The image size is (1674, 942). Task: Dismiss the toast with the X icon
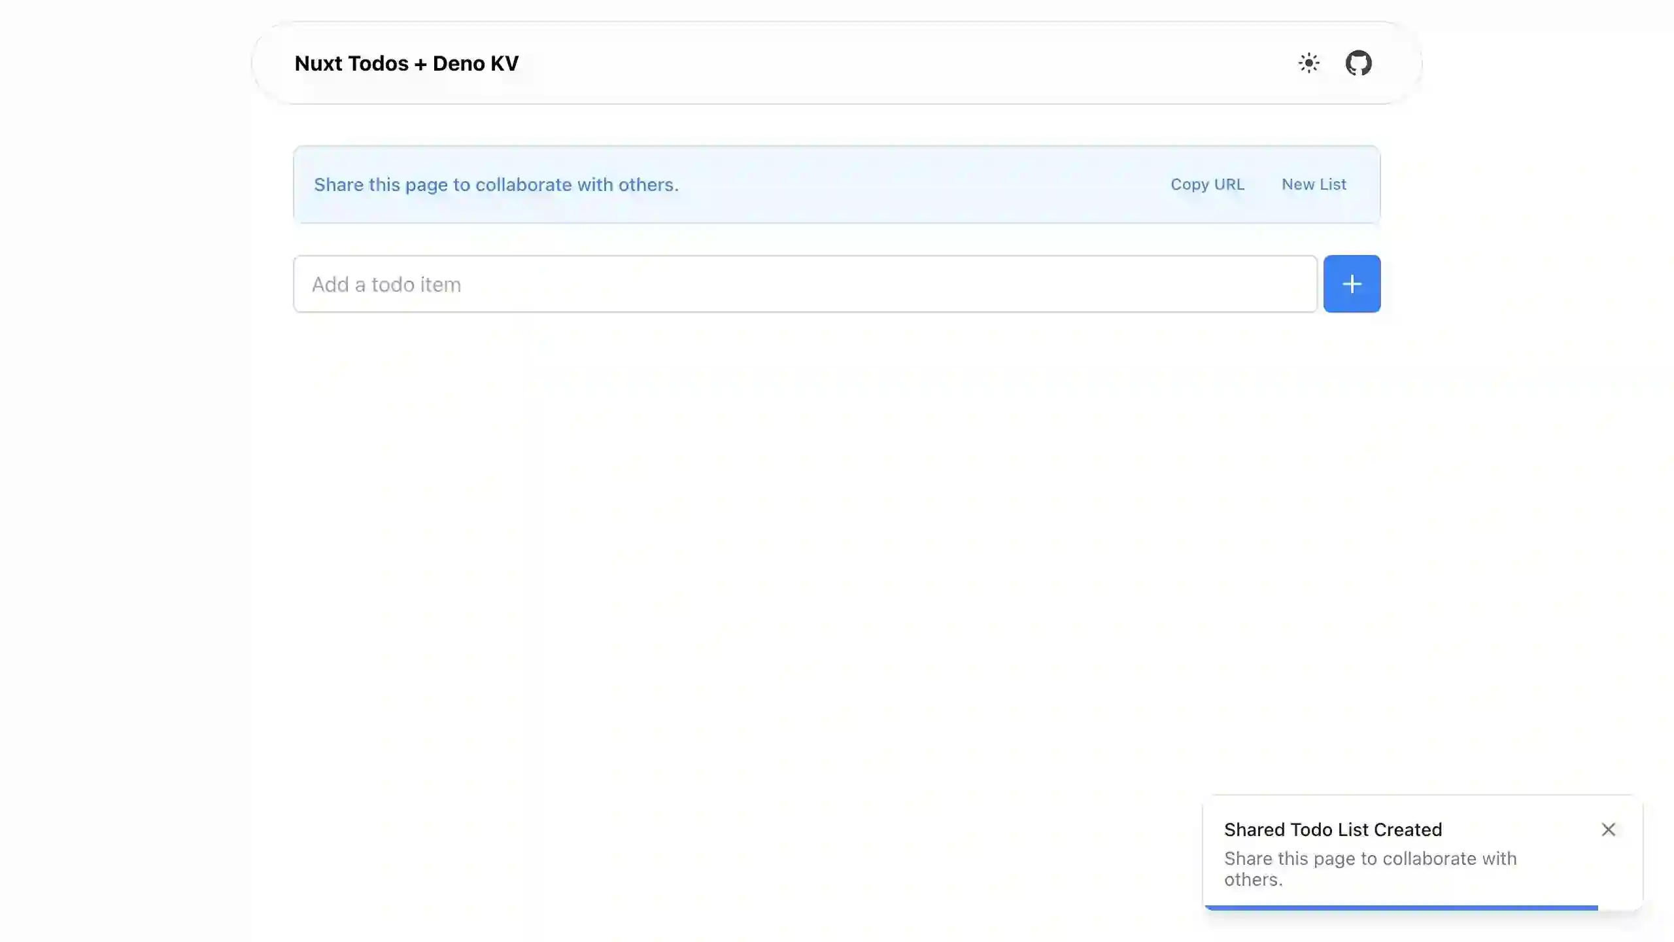[x=1608, y=829]
